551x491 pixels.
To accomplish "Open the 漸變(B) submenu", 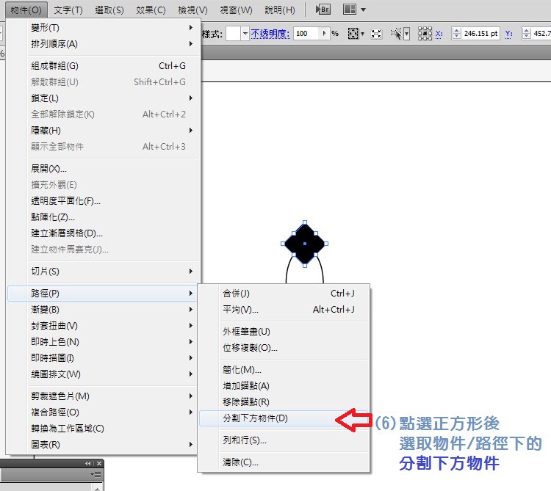I will pos(104,310).
